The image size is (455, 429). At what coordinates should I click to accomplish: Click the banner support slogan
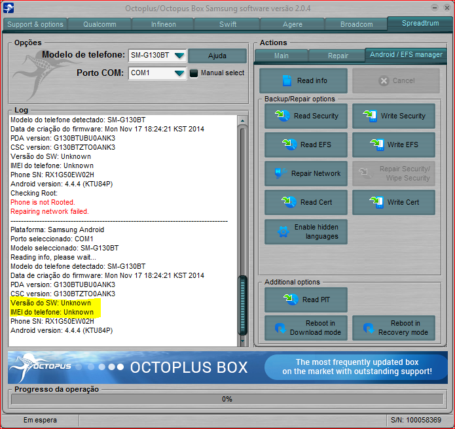click(357, 367)
